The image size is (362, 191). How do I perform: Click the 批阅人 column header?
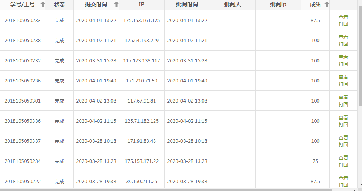click(232, 4)
